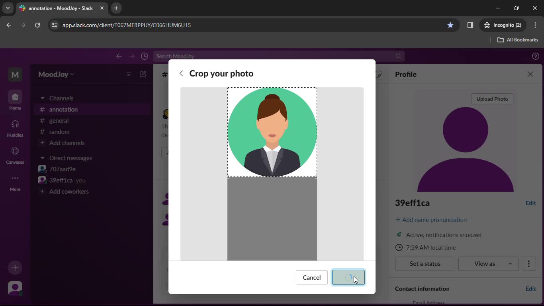Select the cropped avatar image area
Image resolution: width=544 pixels, height=306 pixels.
272,132
